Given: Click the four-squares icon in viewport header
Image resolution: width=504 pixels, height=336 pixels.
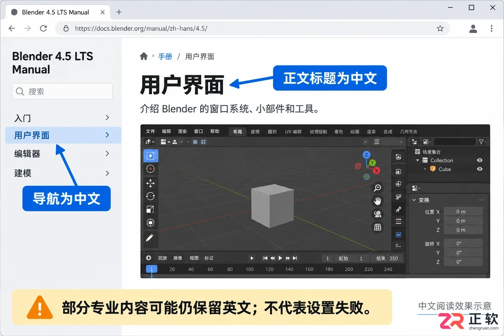Looking at the screenshot, I should [203, 142].
